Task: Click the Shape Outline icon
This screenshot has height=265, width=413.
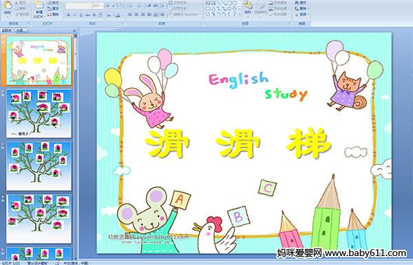Action: 271,8
